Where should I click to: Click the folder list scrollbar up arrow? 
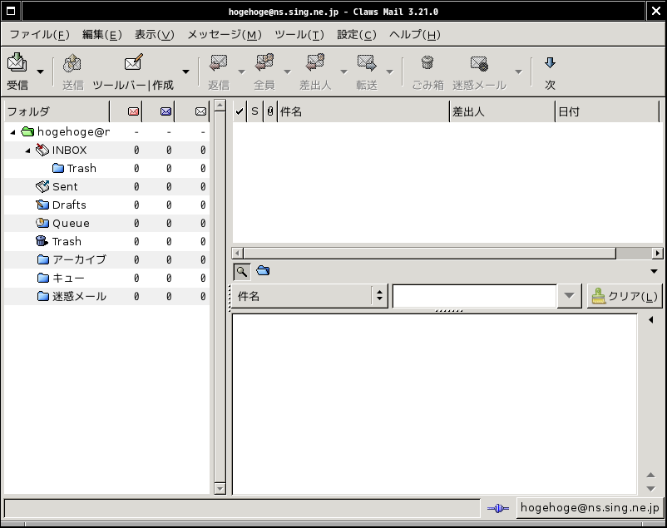pyautogui.click(x=220, y=105)
